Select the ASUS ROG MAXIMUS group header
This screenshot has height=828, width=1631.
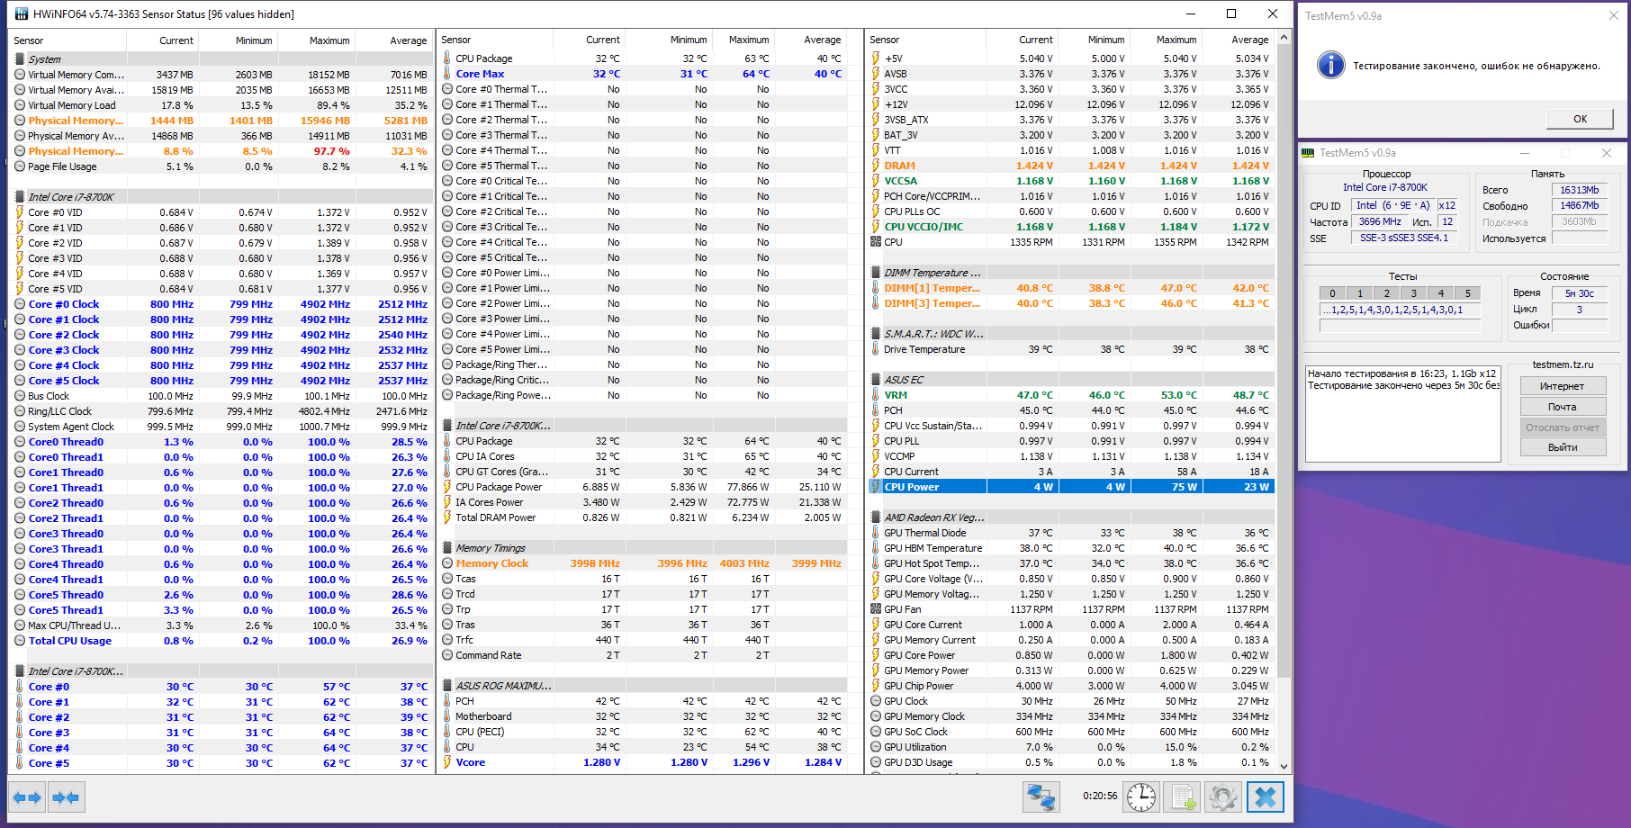[643, 686]
